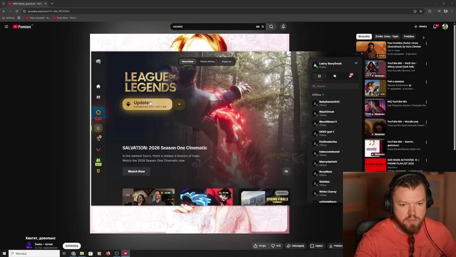The image size is (456, 257).
Task: Click the Watch Now button
Action: click(136, 171)
